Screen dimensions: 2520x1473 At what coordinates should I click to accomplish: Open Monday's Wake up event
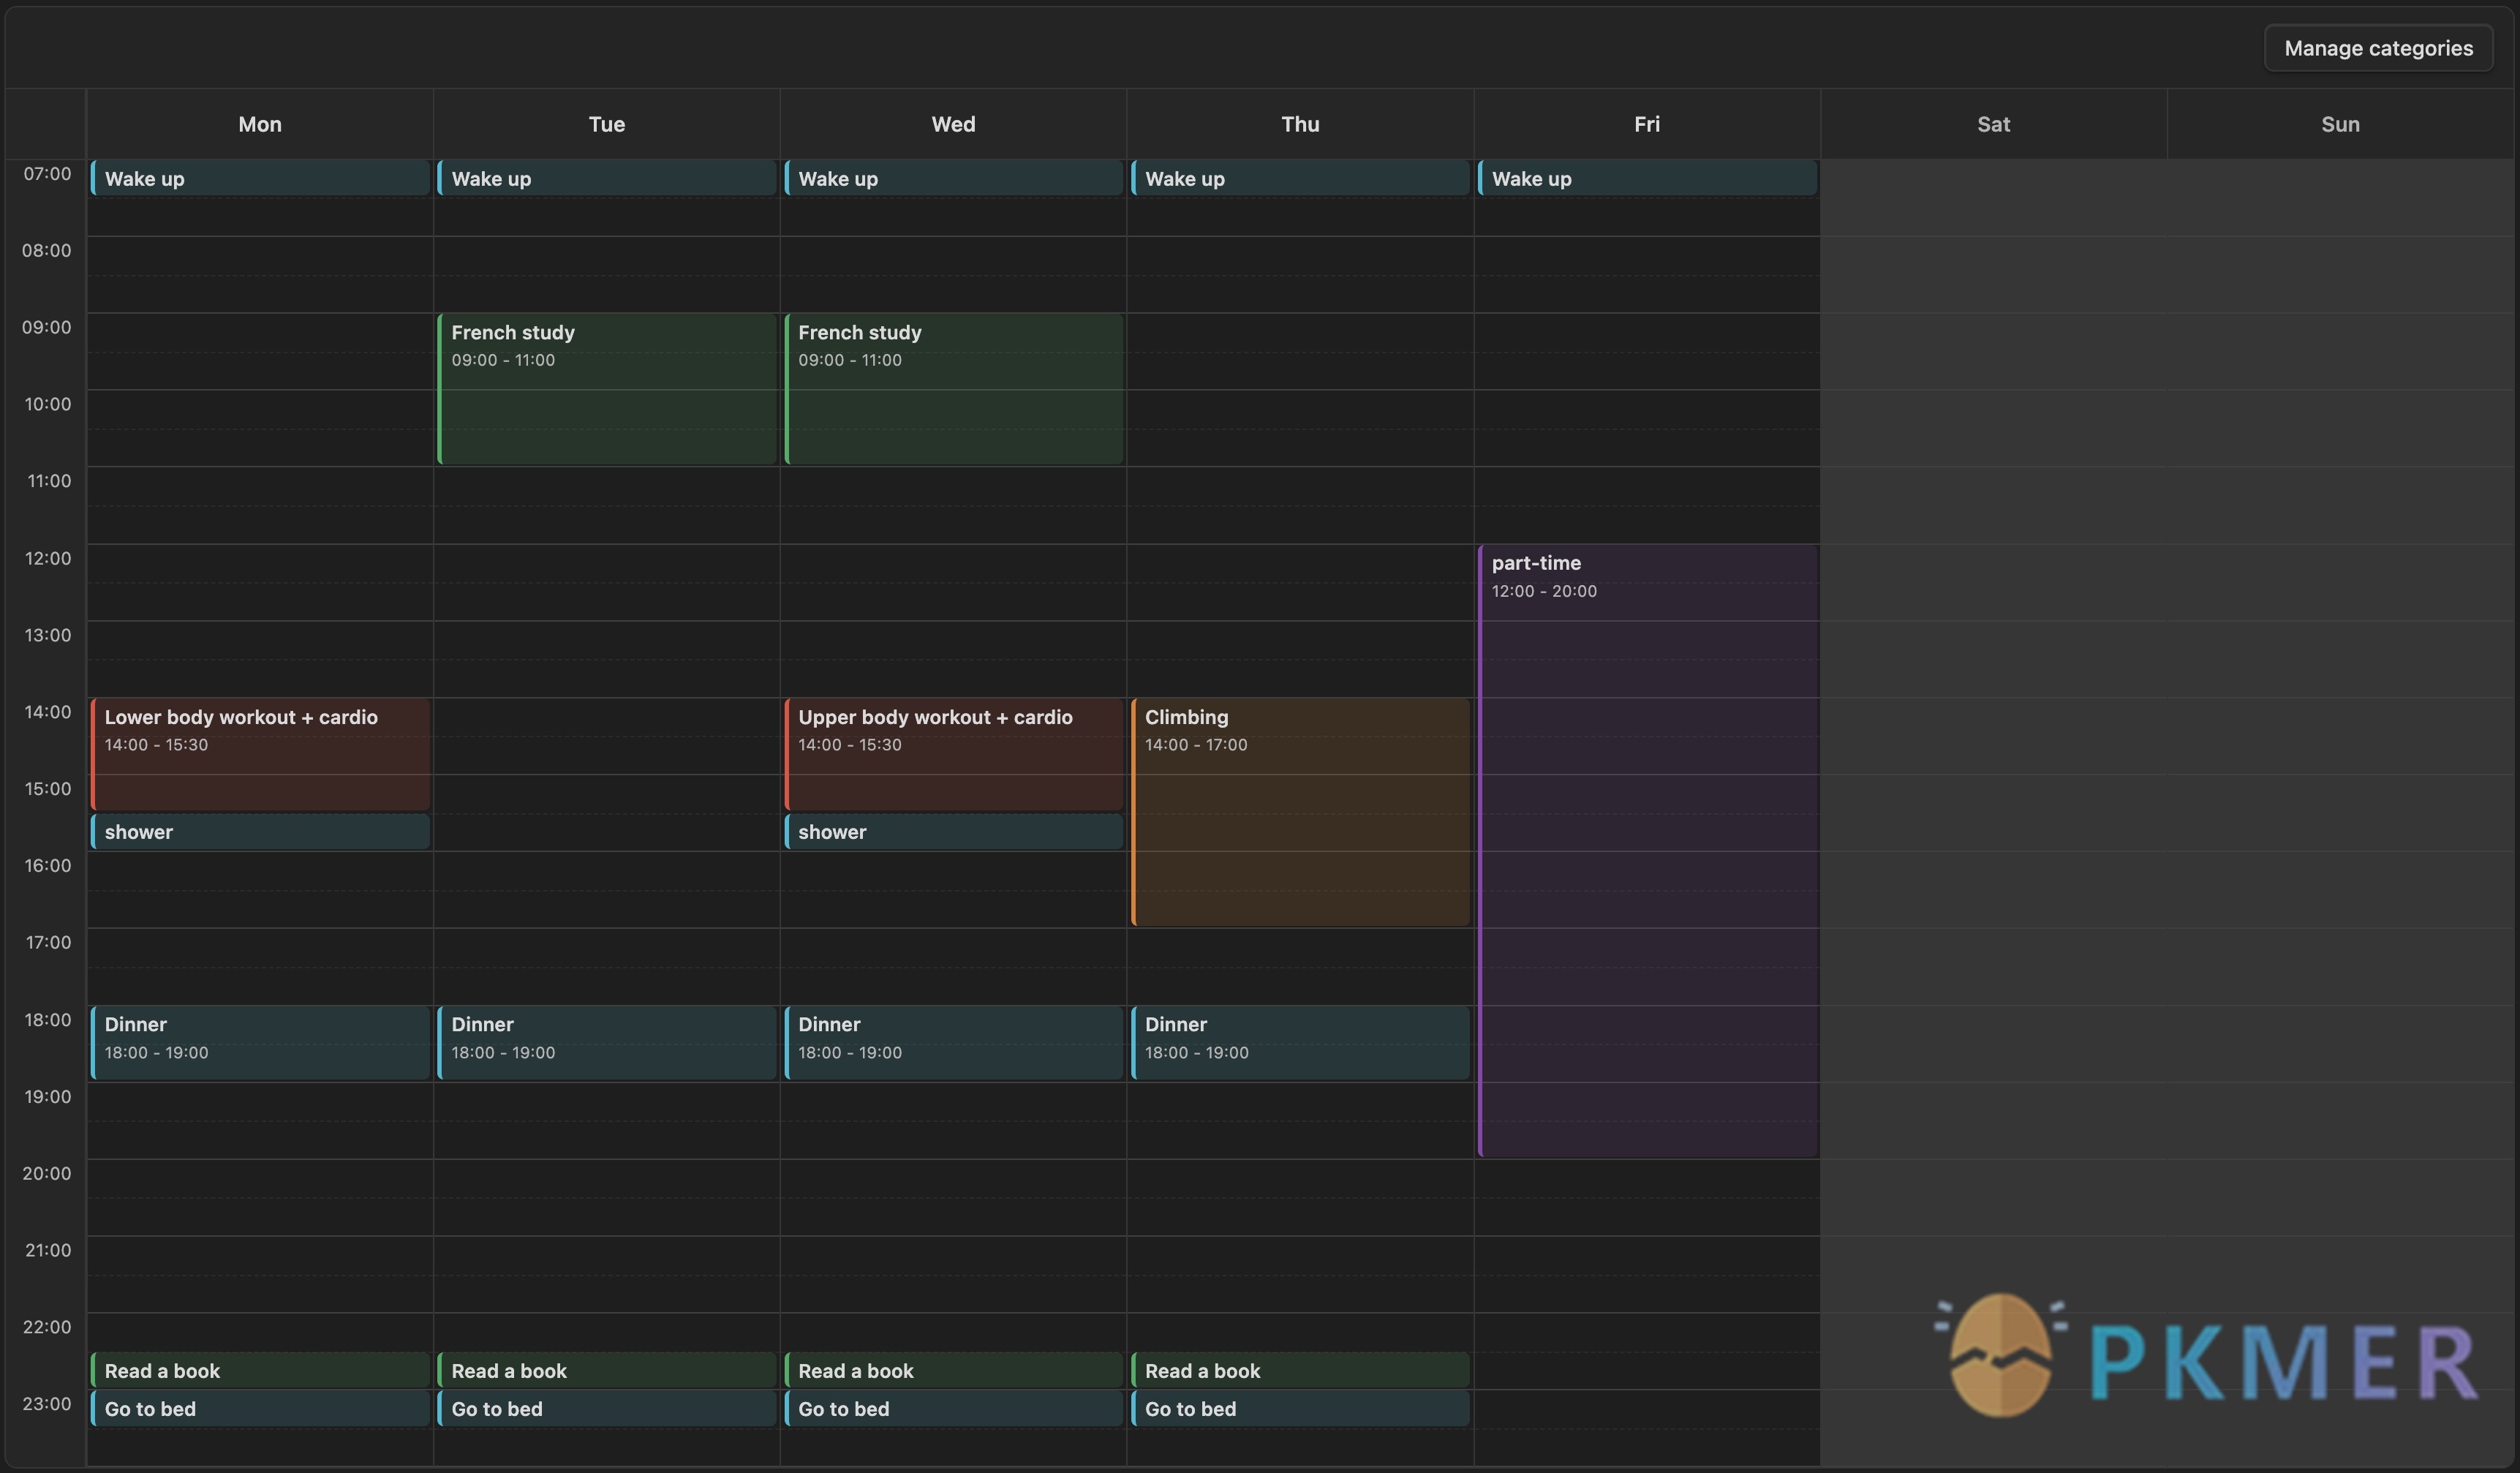260,178
